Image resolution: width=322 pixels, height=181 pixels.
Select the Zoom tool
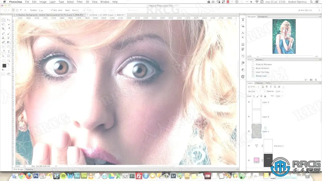click(9, 61)
